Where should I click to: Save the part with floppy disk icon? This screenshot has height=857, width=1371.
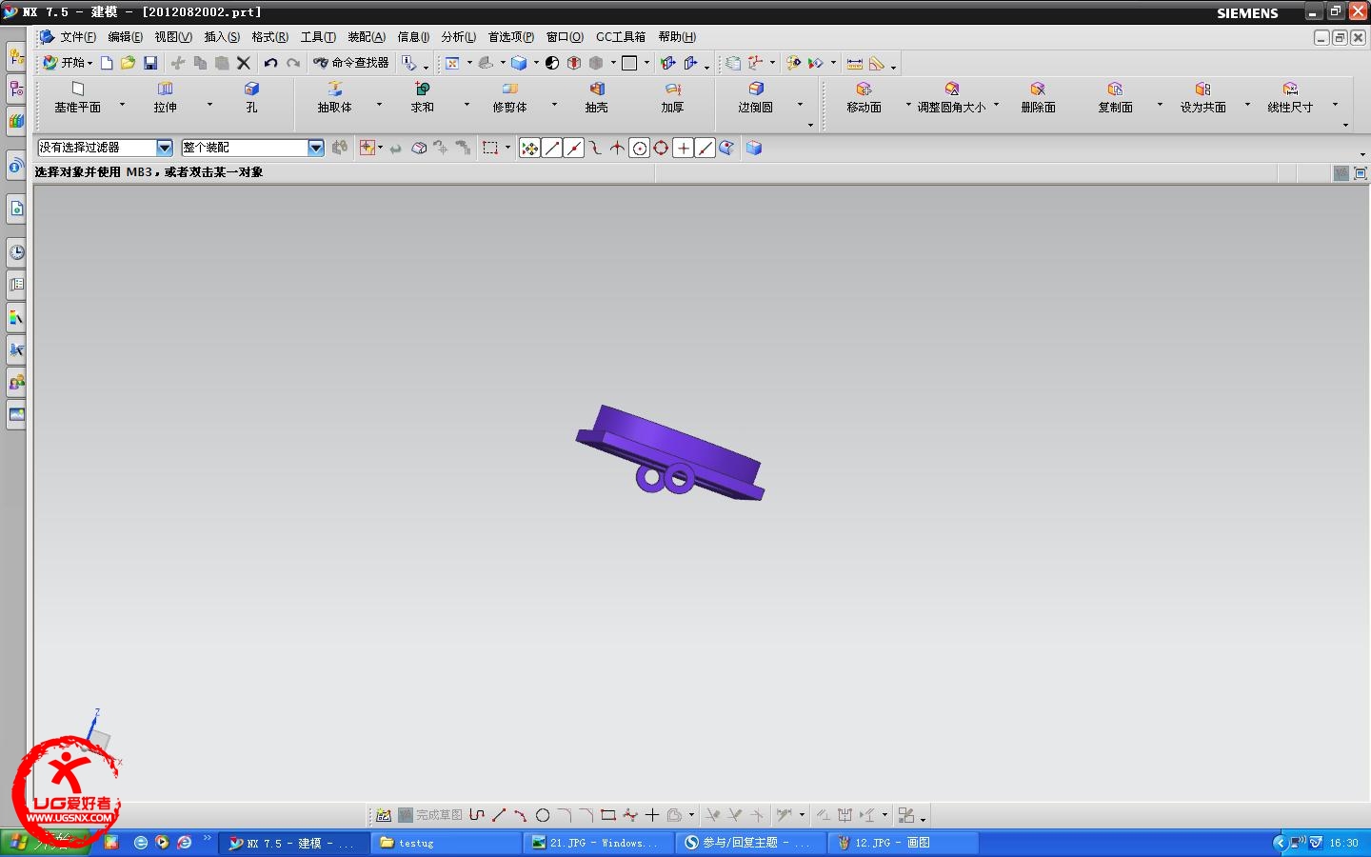[x=150, y=63]
